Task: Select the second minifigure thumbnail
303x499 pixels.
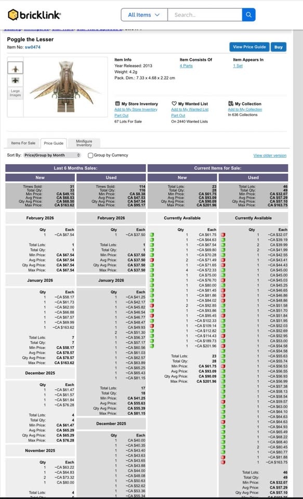Action: click(15, 80)
